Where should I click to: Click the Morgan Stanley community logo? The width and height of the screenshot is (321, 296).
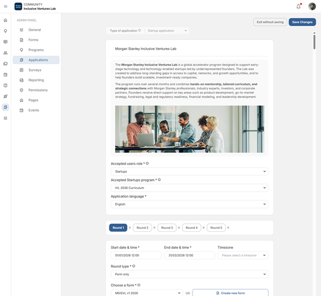tap(18, 6)
